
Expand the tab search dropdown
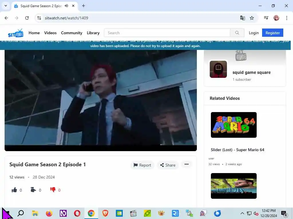6,6
